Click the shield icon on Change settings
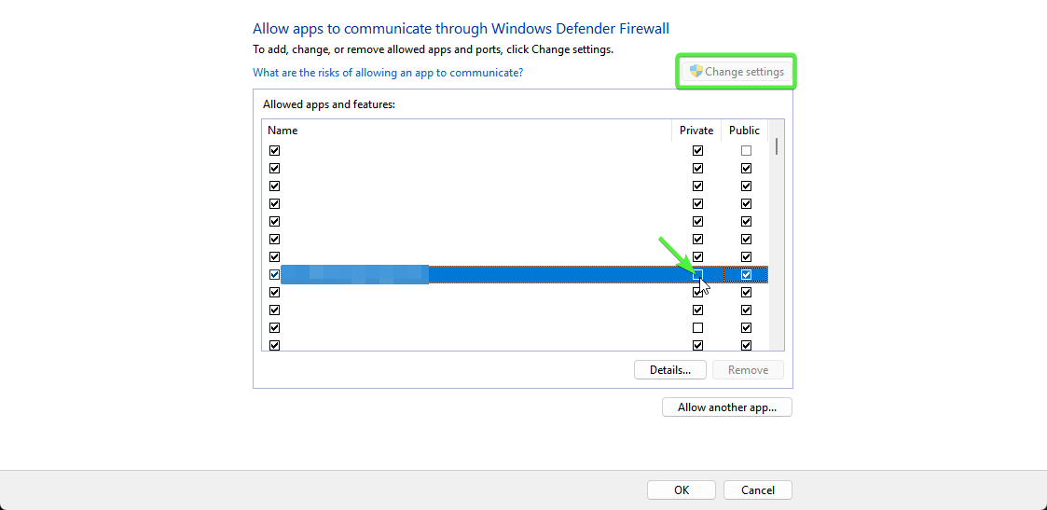The width and height of the screenshot is (1047, 510). coord(696,72)
